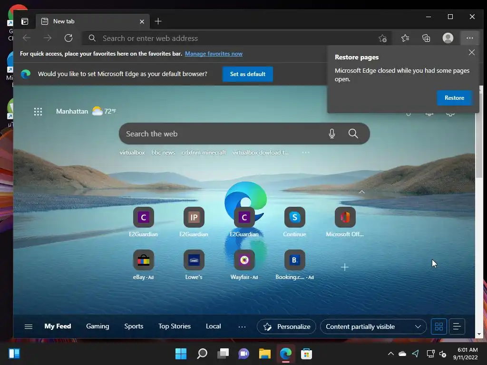Select the My Feed tab
The height and width of the screenshot is (365, 487).
point(58,326)
